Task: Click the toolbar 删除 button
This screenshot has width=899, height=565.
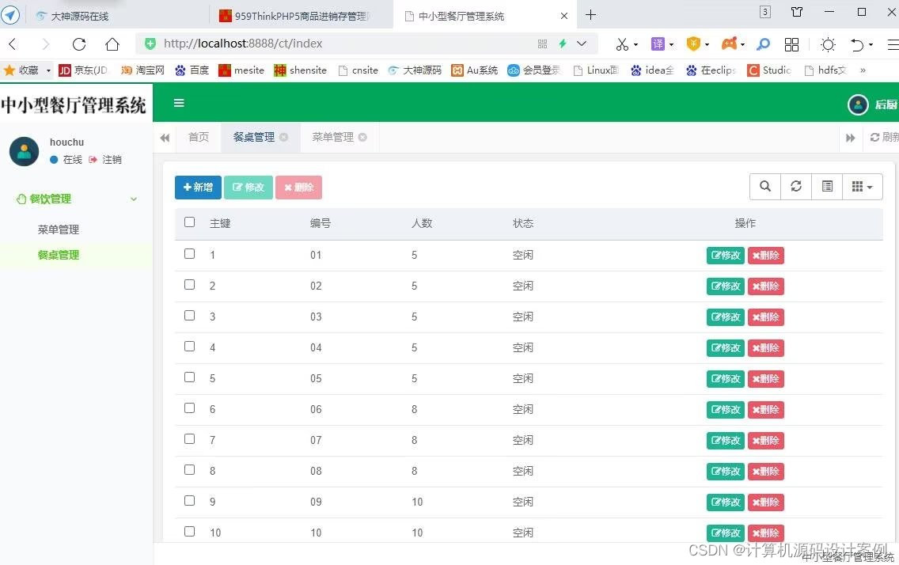Action: 298,188
